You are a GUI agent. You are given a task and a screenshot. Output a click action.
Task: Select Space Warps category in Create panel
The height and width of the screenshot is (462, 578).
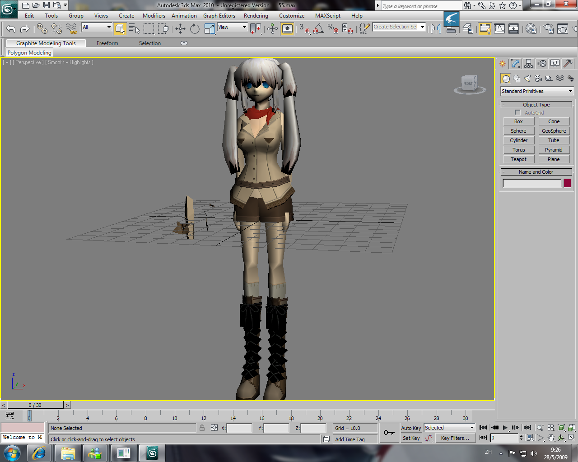[x=560, y=79]
